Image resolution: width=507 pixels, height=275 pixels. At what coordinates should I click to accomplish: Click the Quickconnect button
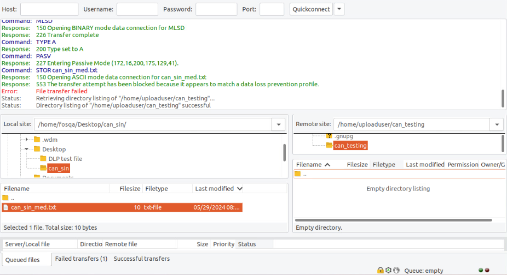click(311, 9)
